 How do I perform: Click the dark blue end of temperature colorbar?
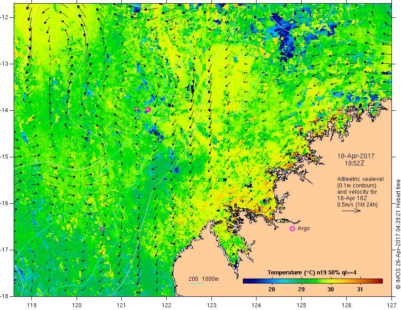point(247,281)
